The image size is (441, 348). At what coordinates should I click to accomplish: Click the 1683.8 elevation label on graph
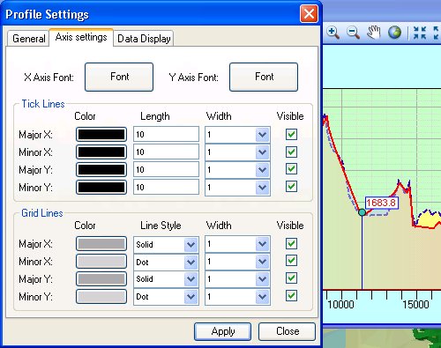pos(382,203)
